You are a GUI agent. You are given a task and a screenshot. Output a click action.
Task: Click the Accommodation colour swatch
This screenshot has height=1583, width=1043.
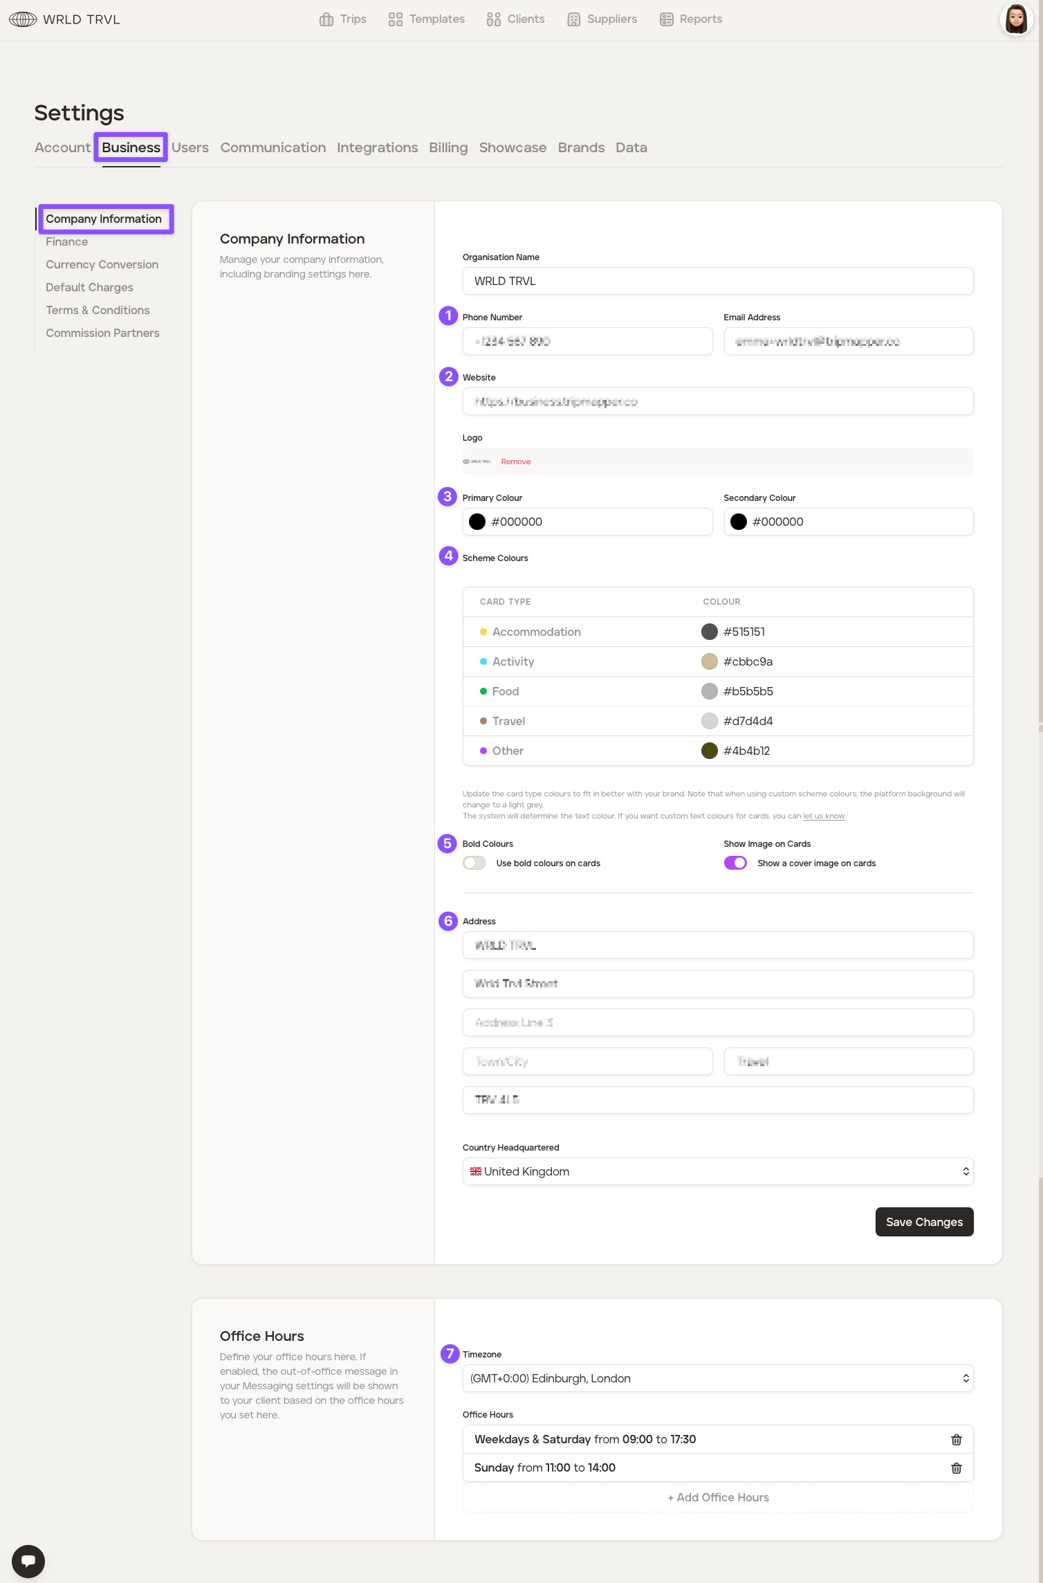(709, 632)
